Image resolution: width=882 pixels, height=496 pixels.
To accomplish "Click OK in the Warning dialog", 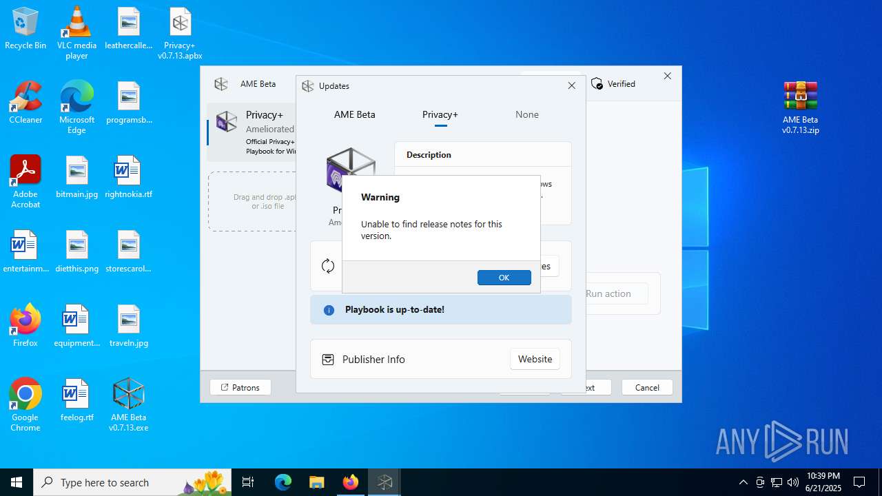I will (504, 278).
